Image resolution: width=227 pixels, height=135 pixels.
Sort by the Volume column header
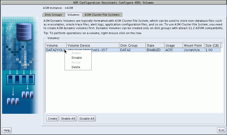tap(56, 46)
